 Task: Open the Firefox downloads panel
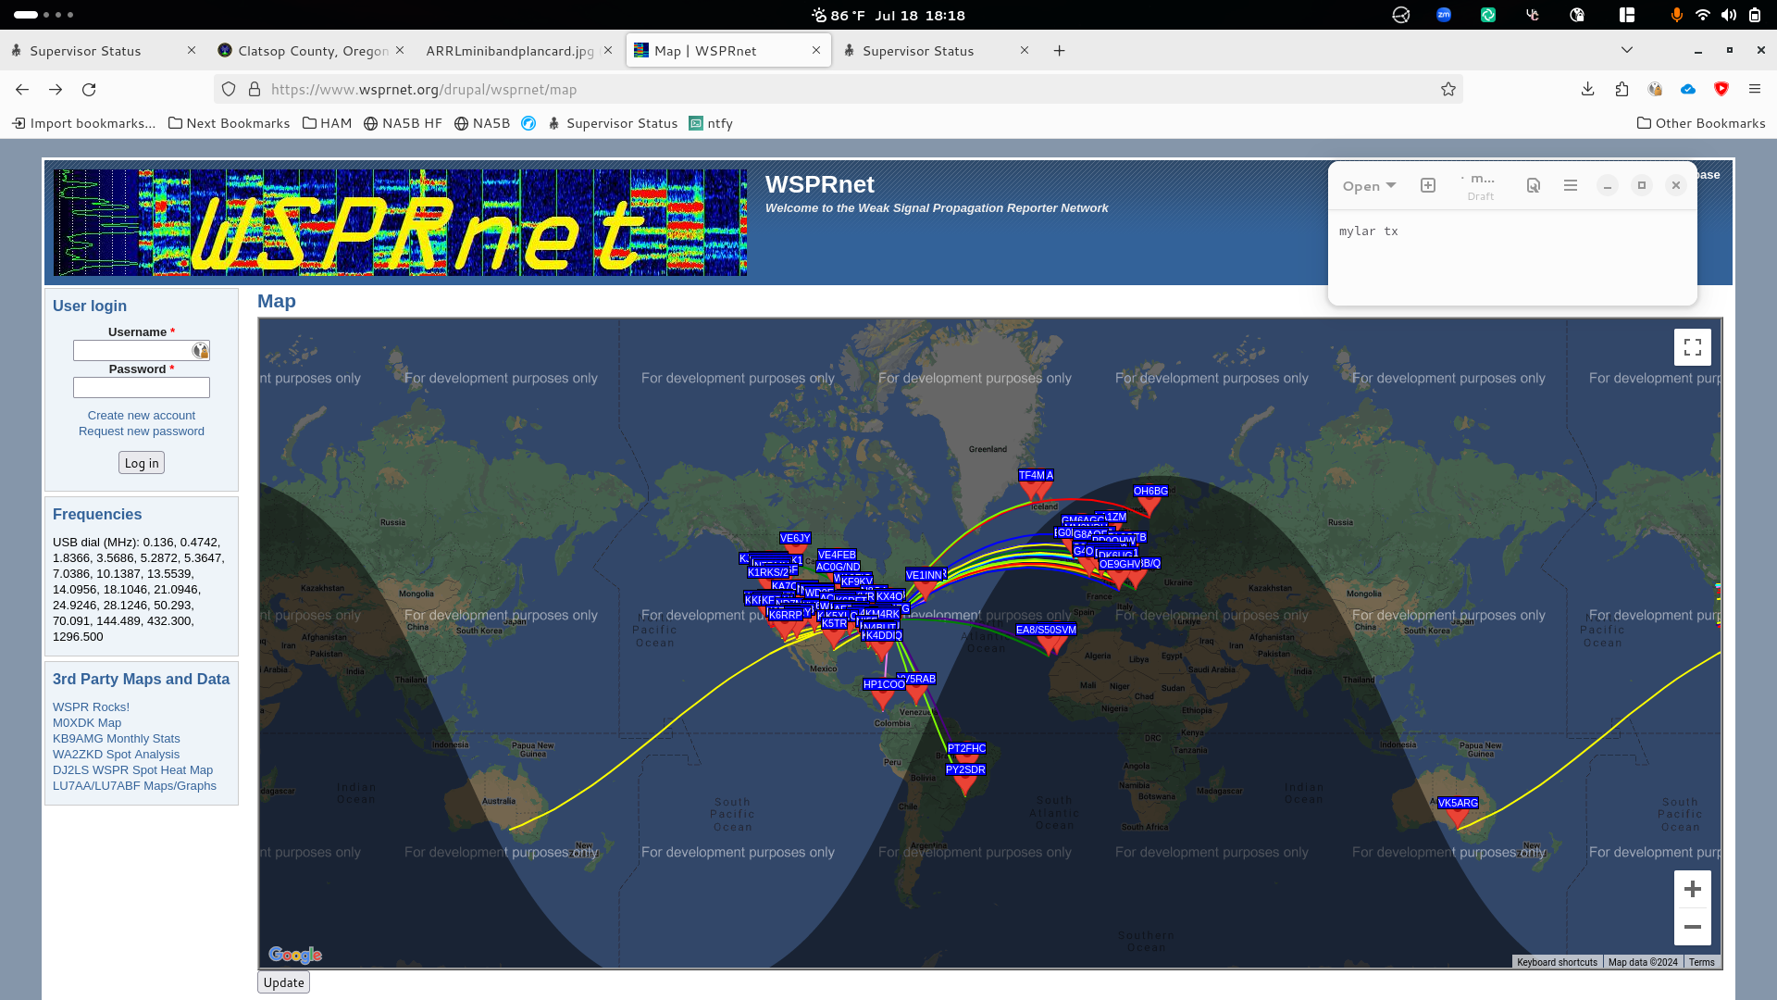pyautogui.click(x=1587, y=89)
